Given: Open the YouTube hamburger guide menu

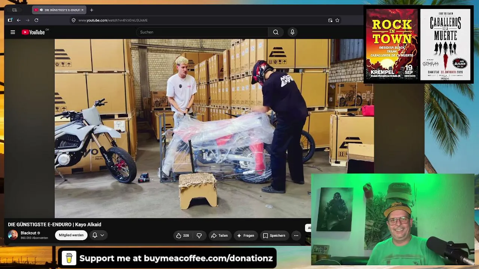Looking at the screenshot, I should click(13, 32).
